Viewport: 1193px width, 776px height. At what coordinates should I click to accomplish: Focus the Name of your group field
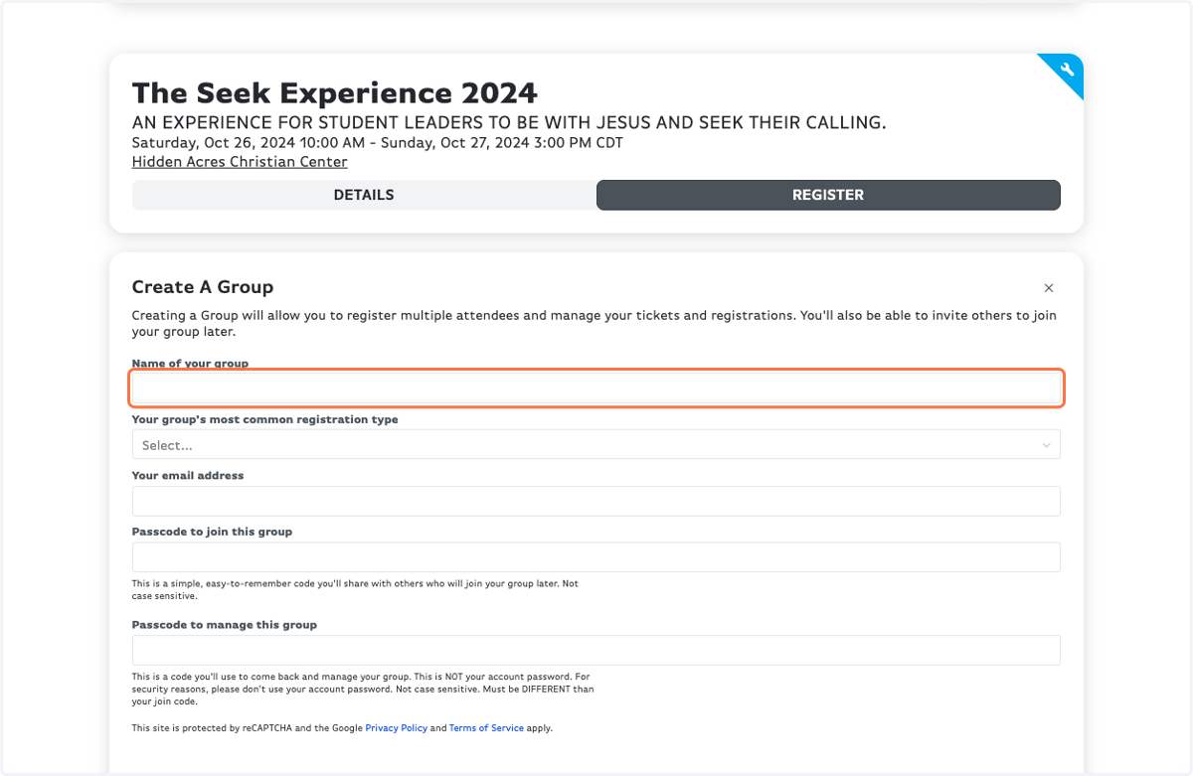click(x=596, y=388)
